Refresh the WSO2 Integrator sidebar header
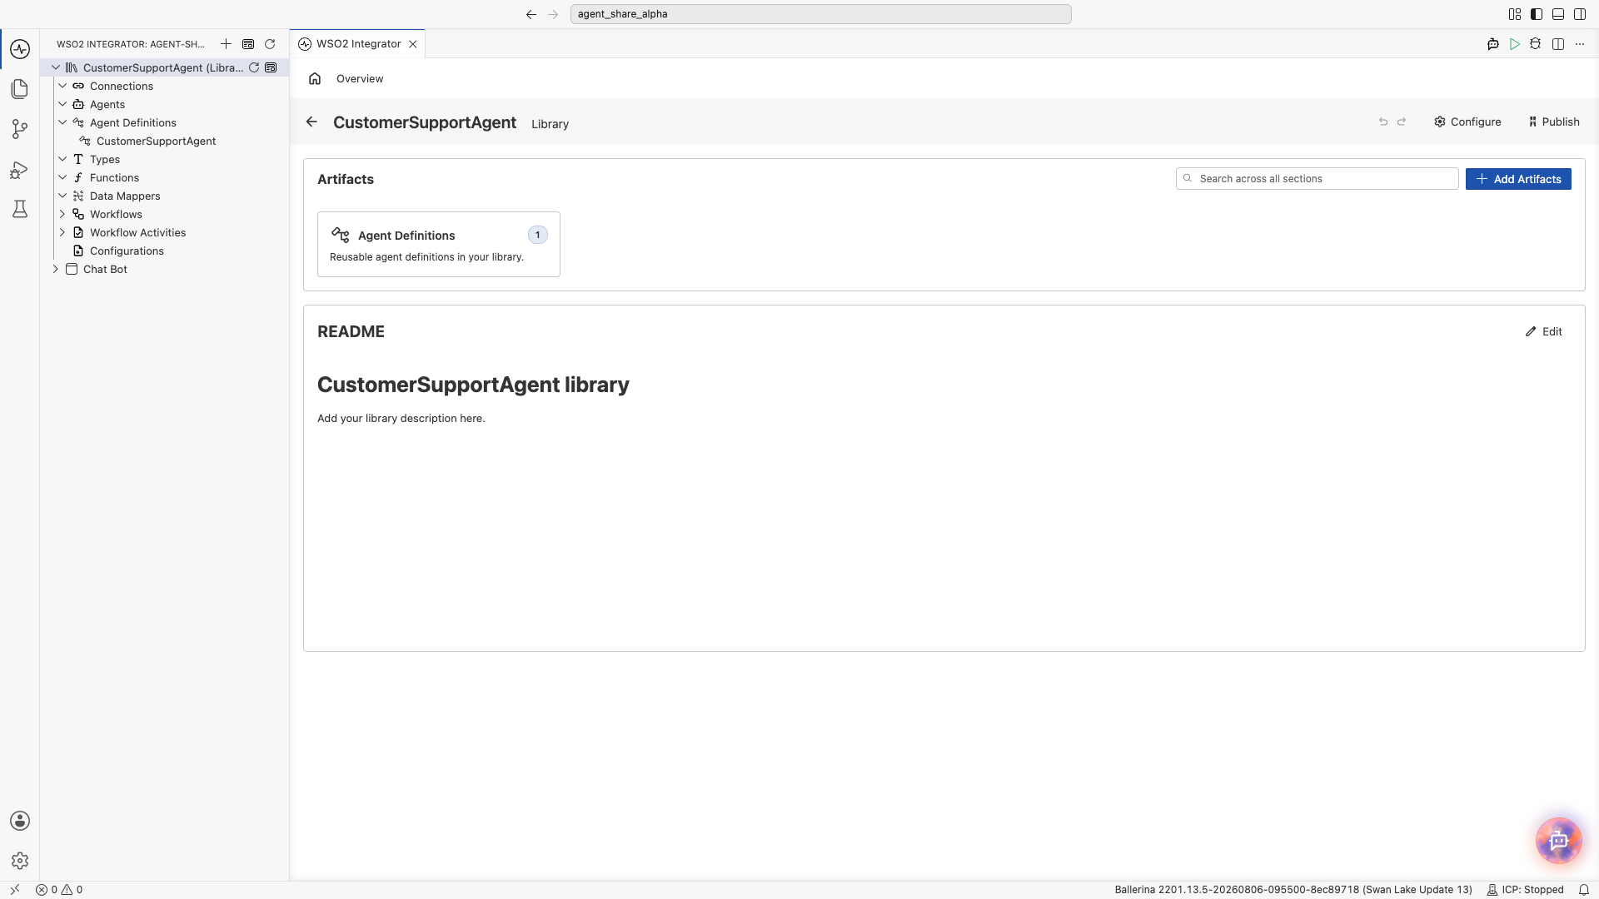 [x=270, y=44]
